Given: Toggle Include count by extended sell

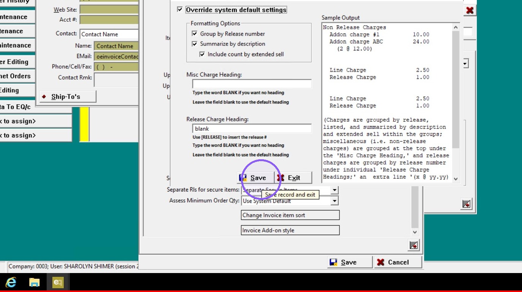Looking at the screenshot, I should 202,54.
